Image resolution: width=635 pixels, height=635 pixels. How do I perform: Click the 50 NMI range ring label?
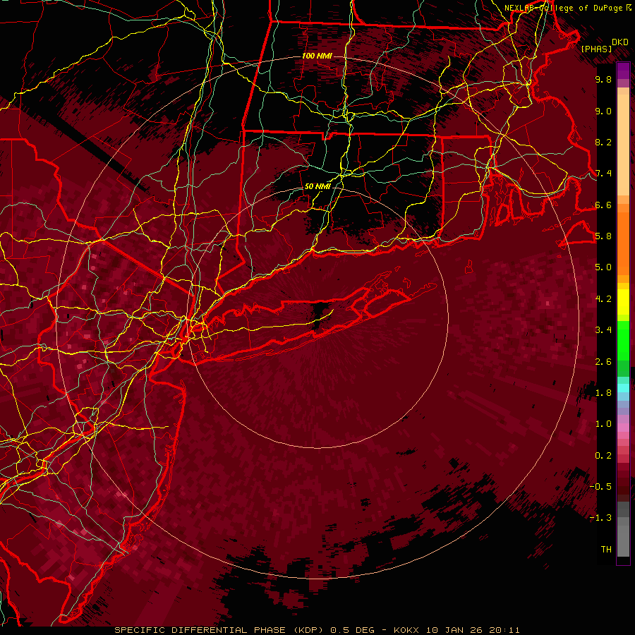[x=317, y=186]
